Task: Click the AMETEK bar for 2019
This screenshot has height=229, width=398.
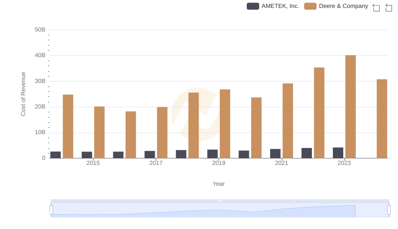Action: (x=212, y=154)
